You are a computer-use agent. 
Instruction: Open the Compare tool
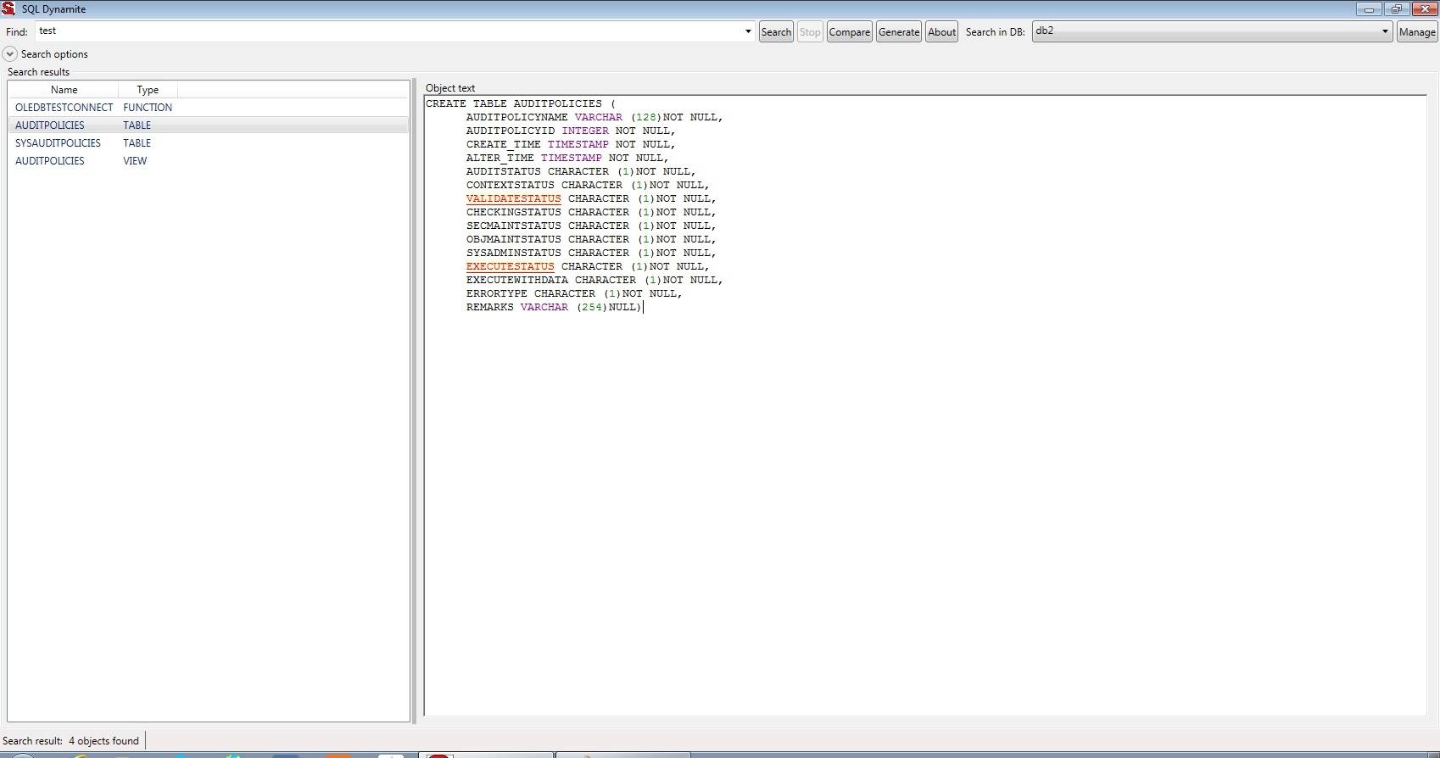(849, 32)
